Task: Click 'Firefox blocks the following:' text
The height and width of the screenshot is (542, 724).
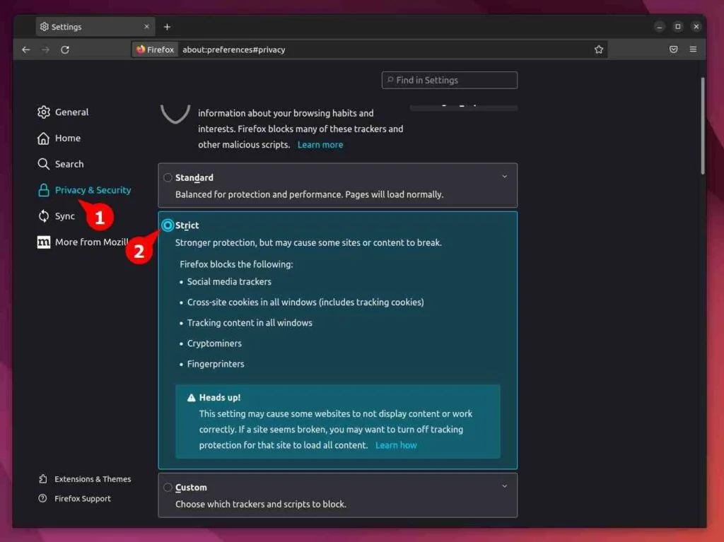Action: pyautogui.click(x=236, y=264)
